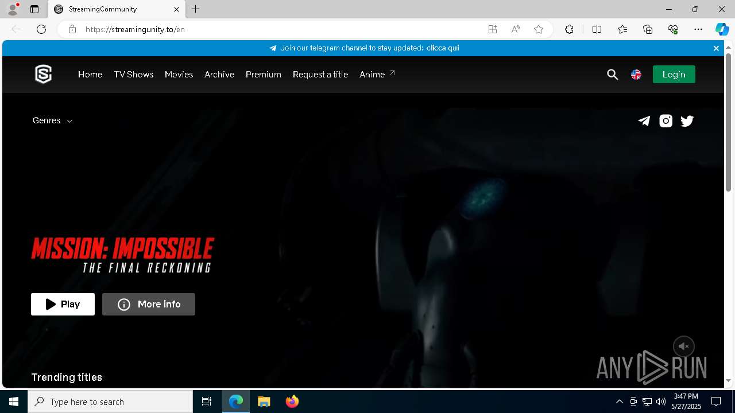Click the scrollbar down arrow

(x=728, y=380)
